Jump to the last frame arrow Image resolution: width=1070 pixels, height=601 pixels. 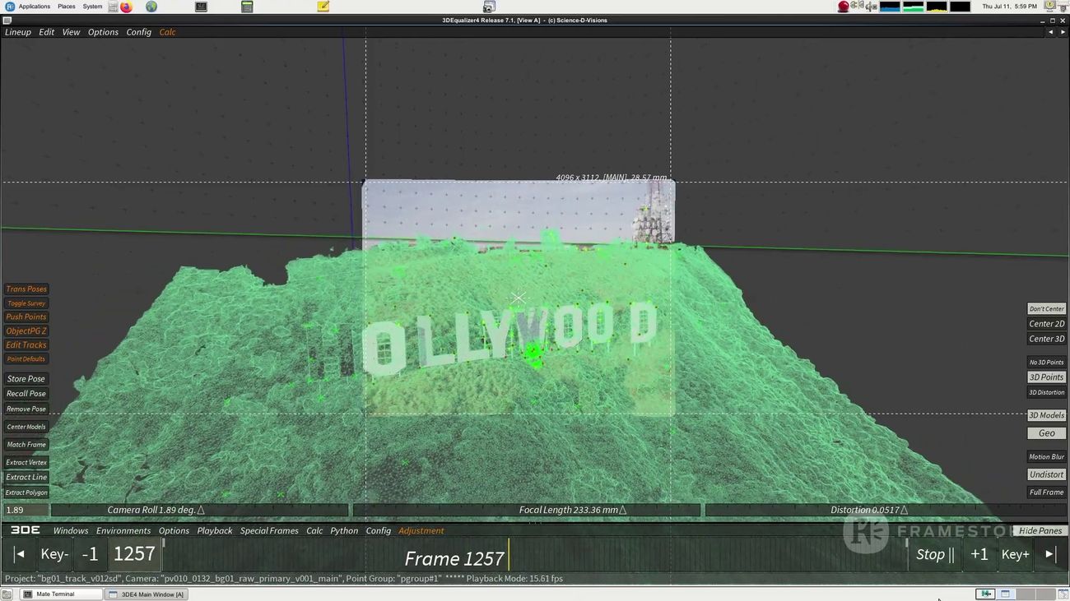(1049, 554)
